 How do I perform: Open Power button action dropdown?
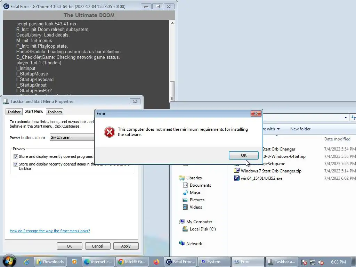(x=72, y=137)
